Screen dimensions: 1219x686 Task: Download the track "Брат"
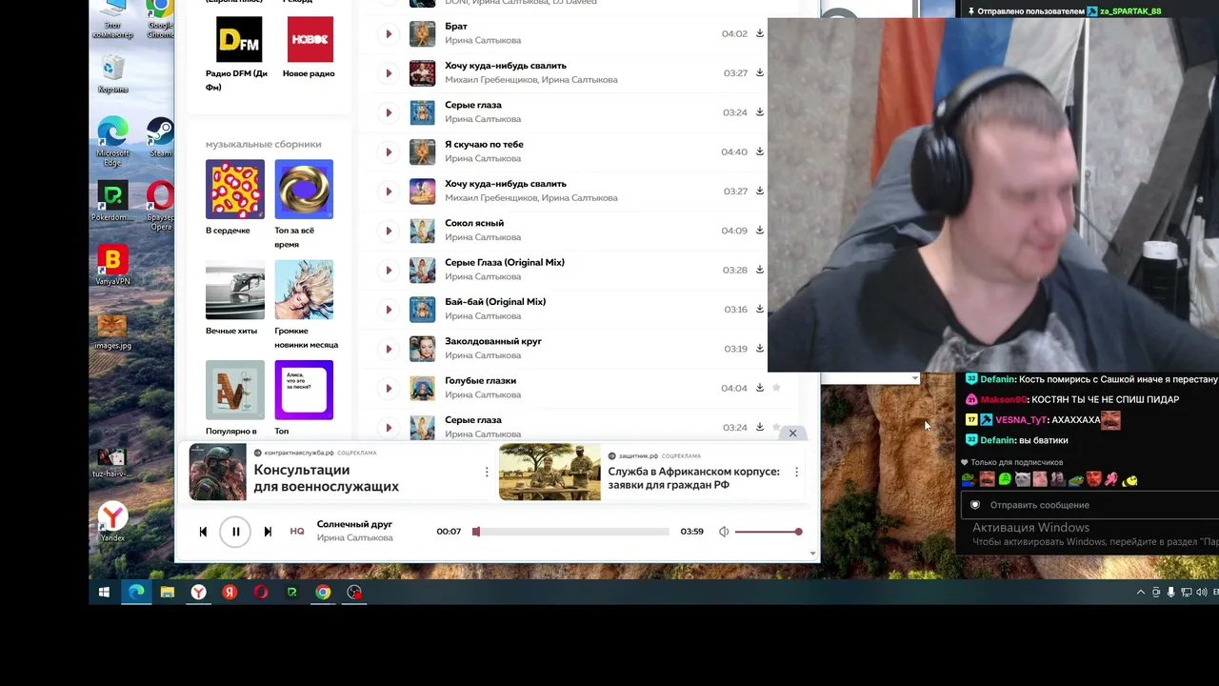point(760,33)
